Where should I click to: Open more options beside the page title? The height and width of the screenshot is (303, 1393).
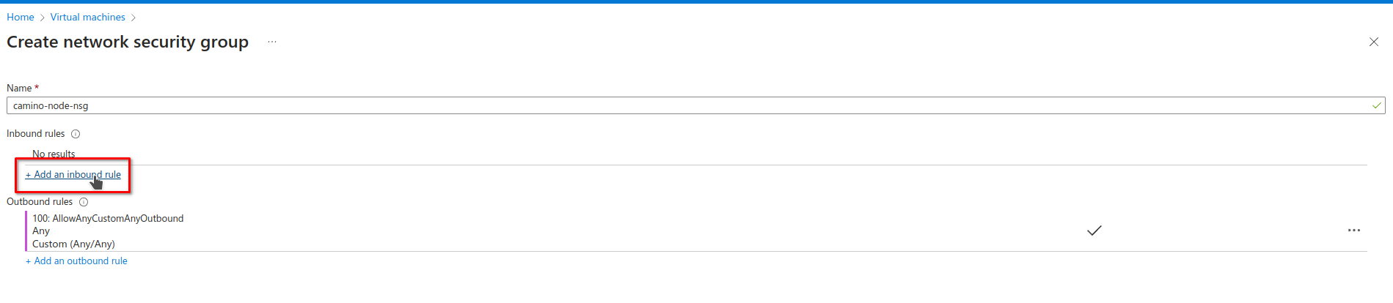(272, 42)
